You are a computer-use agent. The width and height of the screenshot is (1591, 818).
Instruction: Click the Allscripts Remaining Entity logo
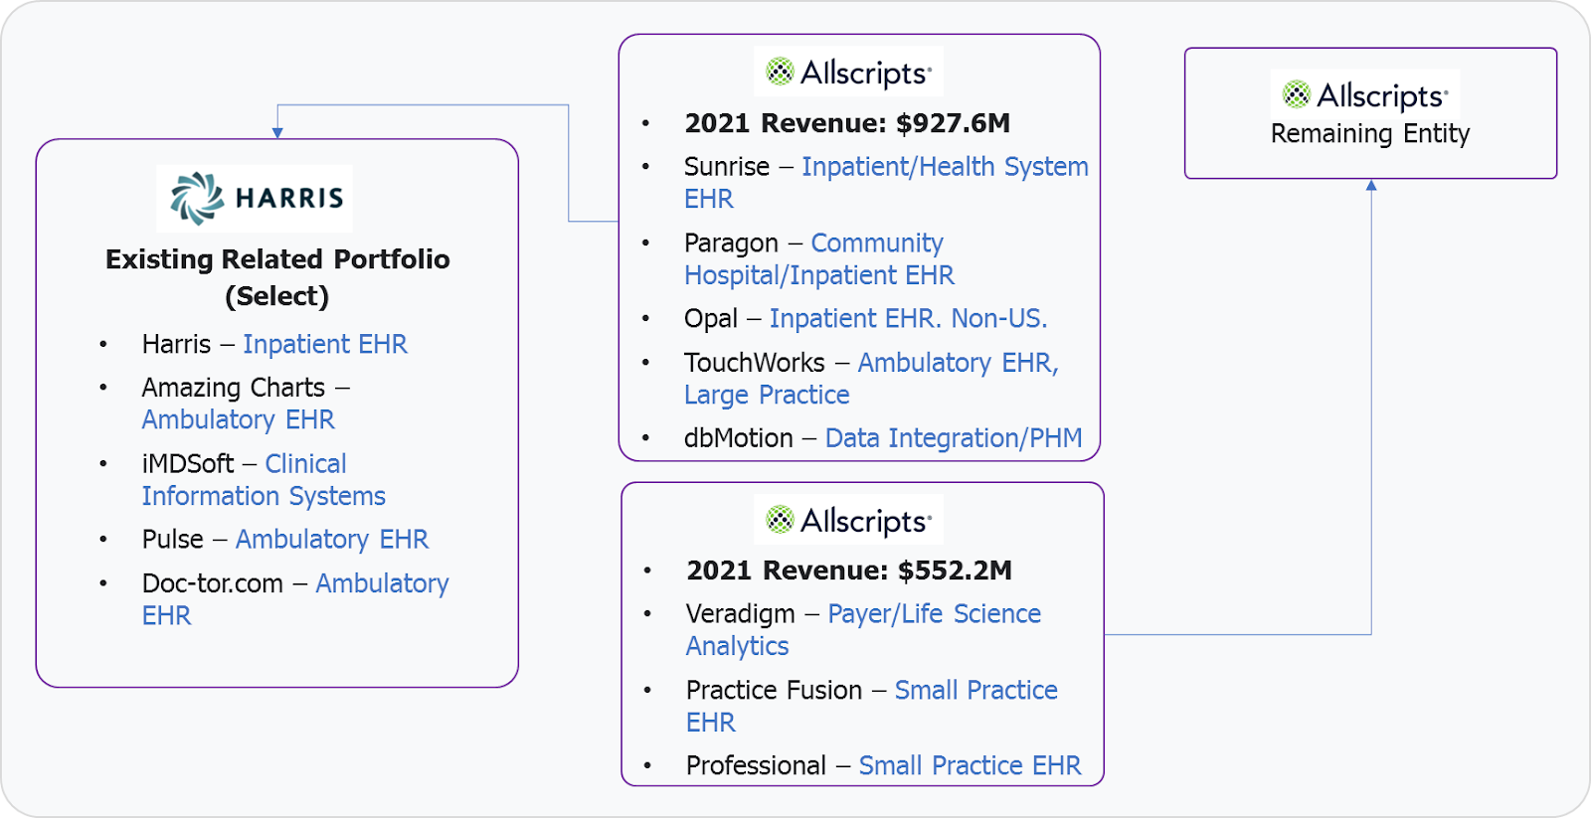[x=1365, y=94]
